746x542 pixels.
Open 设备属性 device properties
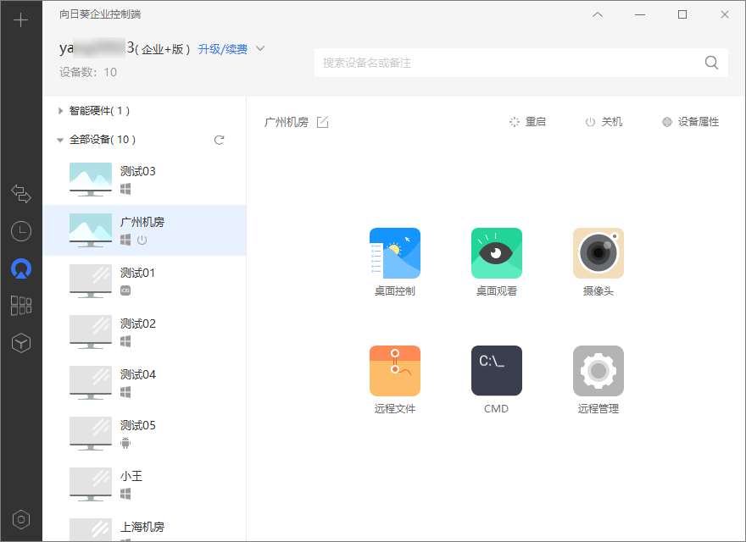tap(690, 122)
